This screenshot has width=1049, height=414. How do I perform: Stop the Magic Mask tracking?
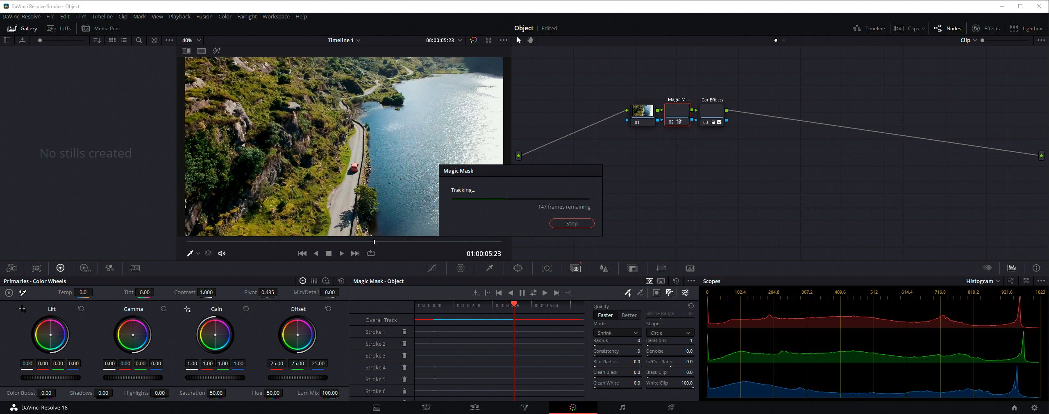point(572,223)
